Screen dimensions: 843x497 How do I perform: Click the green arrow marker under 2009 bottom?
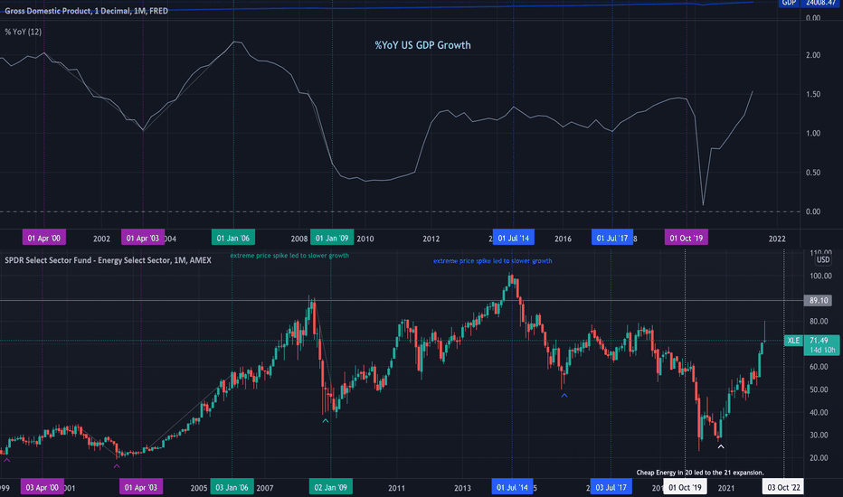click(326, 421)
